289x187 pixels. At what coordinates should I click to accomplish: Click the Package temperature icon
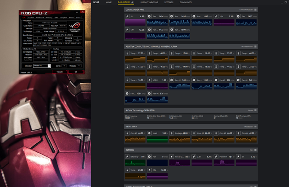(172, 133)
